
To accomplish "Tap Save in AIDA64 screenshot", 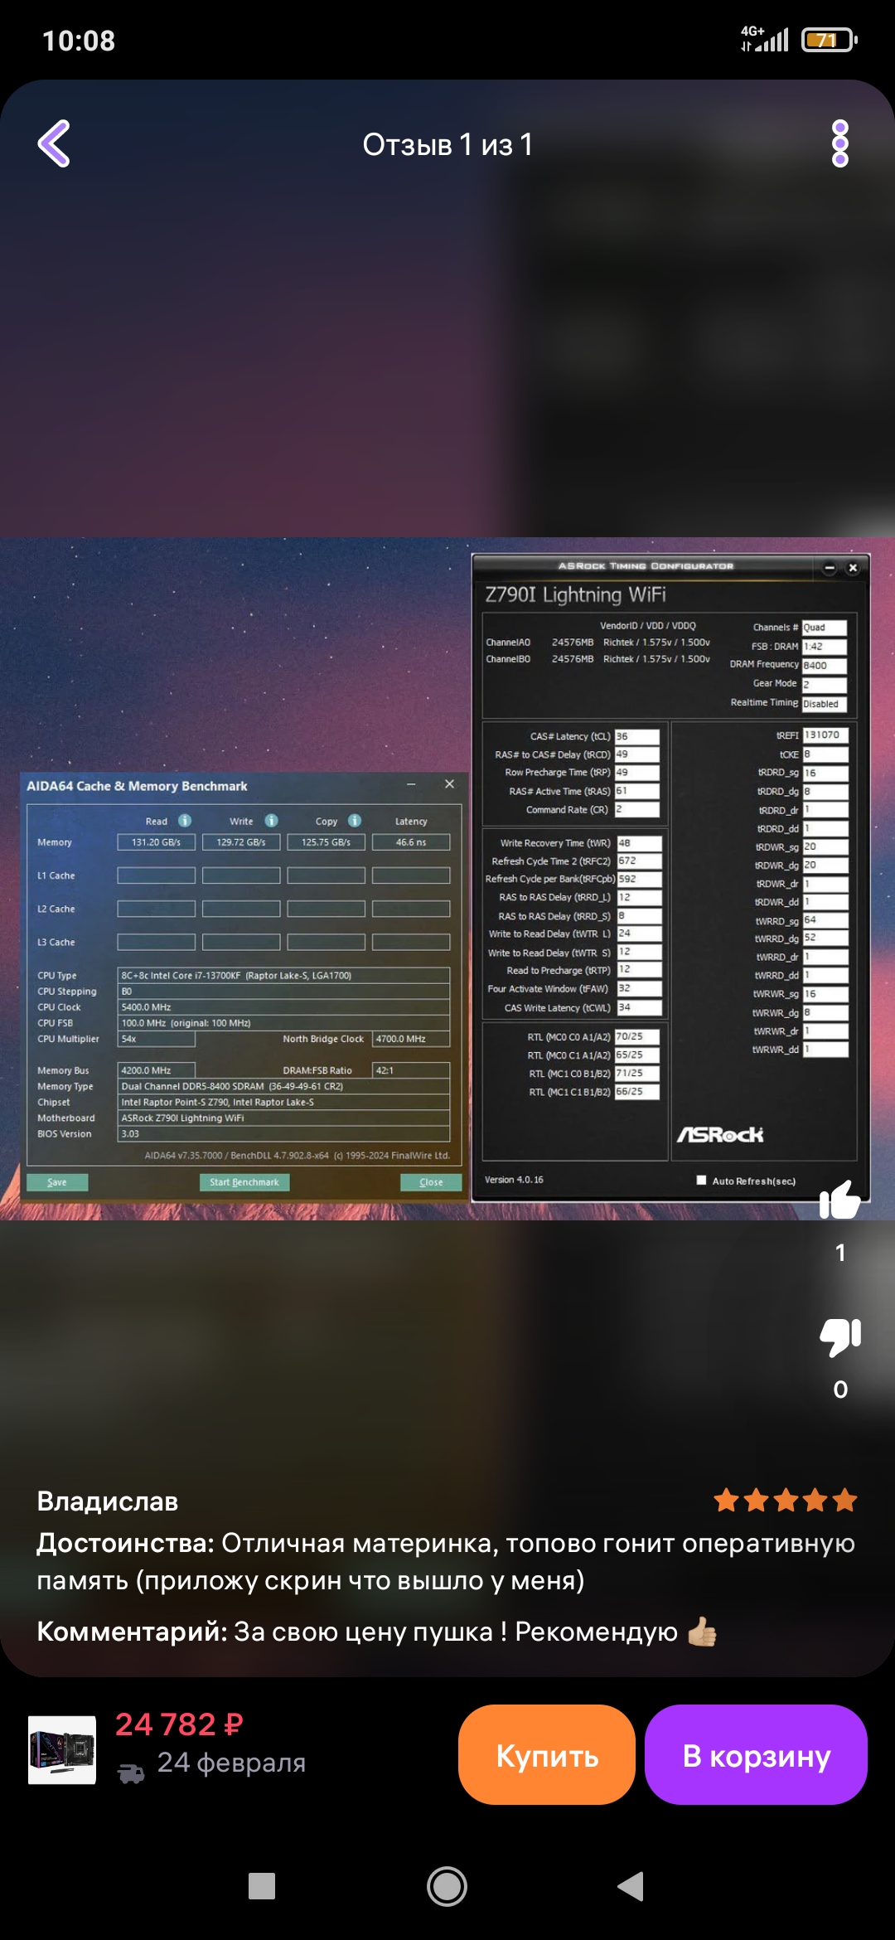I will 57,1182.
